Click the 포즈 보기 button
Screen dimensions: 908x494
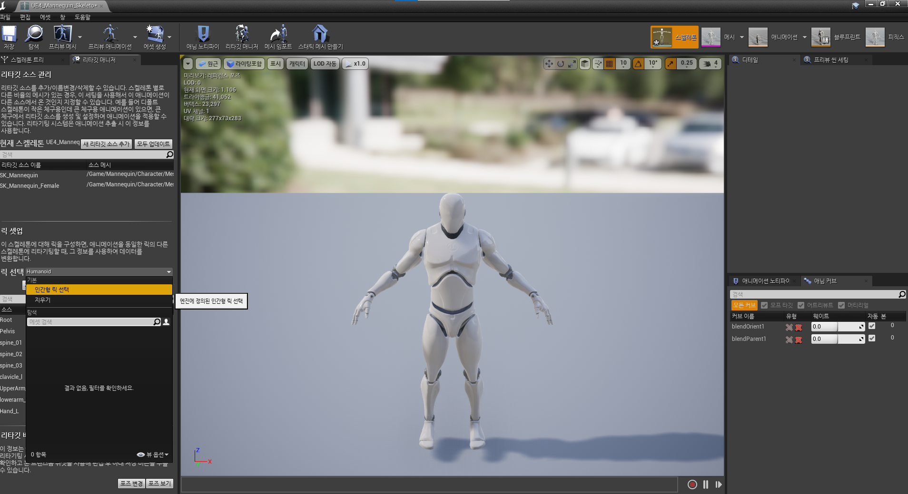pos(159,484)
